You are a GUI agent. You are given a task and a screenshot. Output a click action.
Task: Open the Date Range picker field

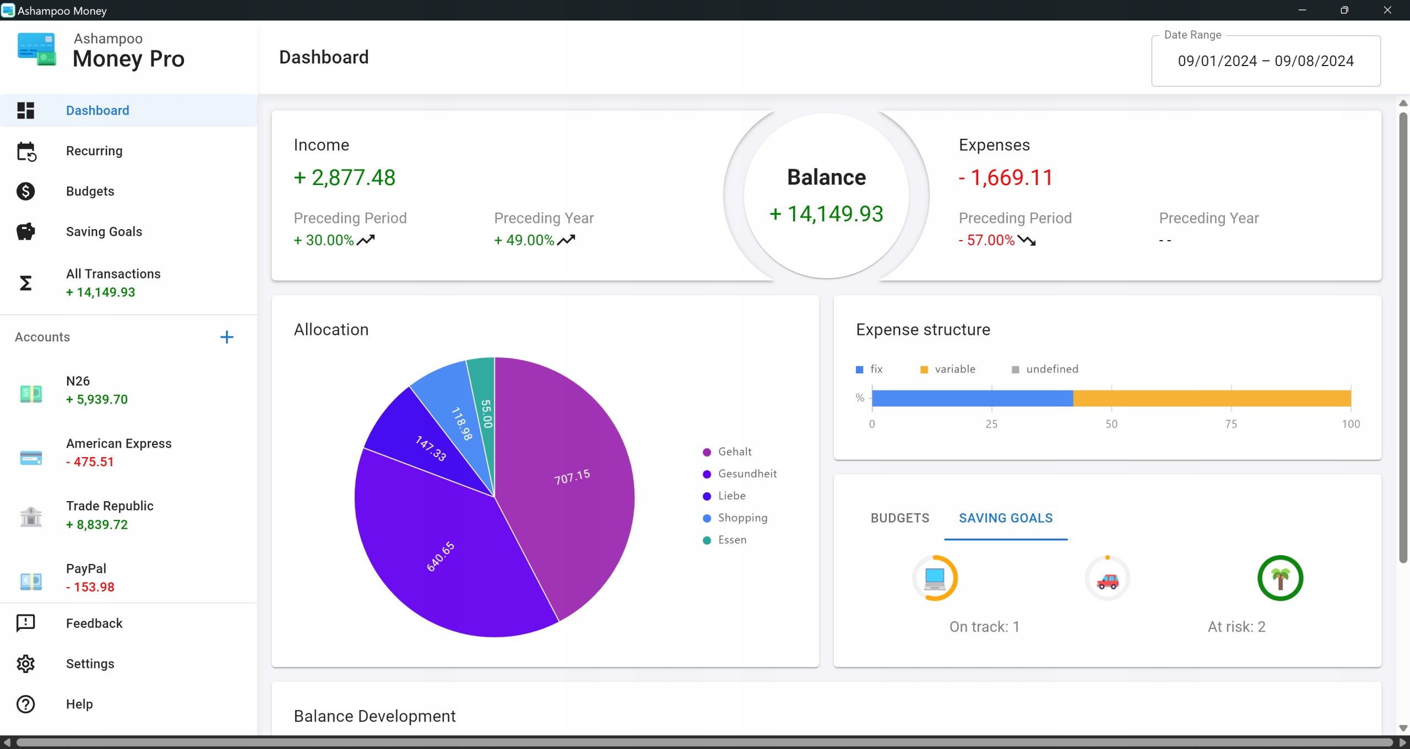pyautogui.click(x=1266, y=61)
